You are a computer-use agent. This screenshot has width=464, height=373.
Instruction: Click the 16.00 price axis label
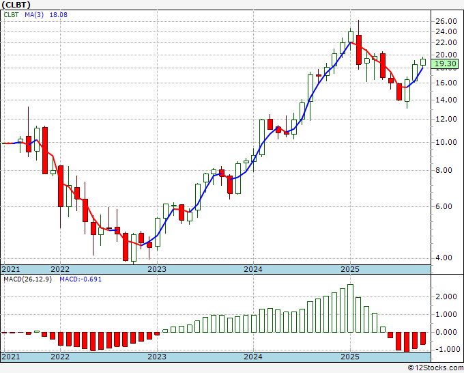pos(446,83)
